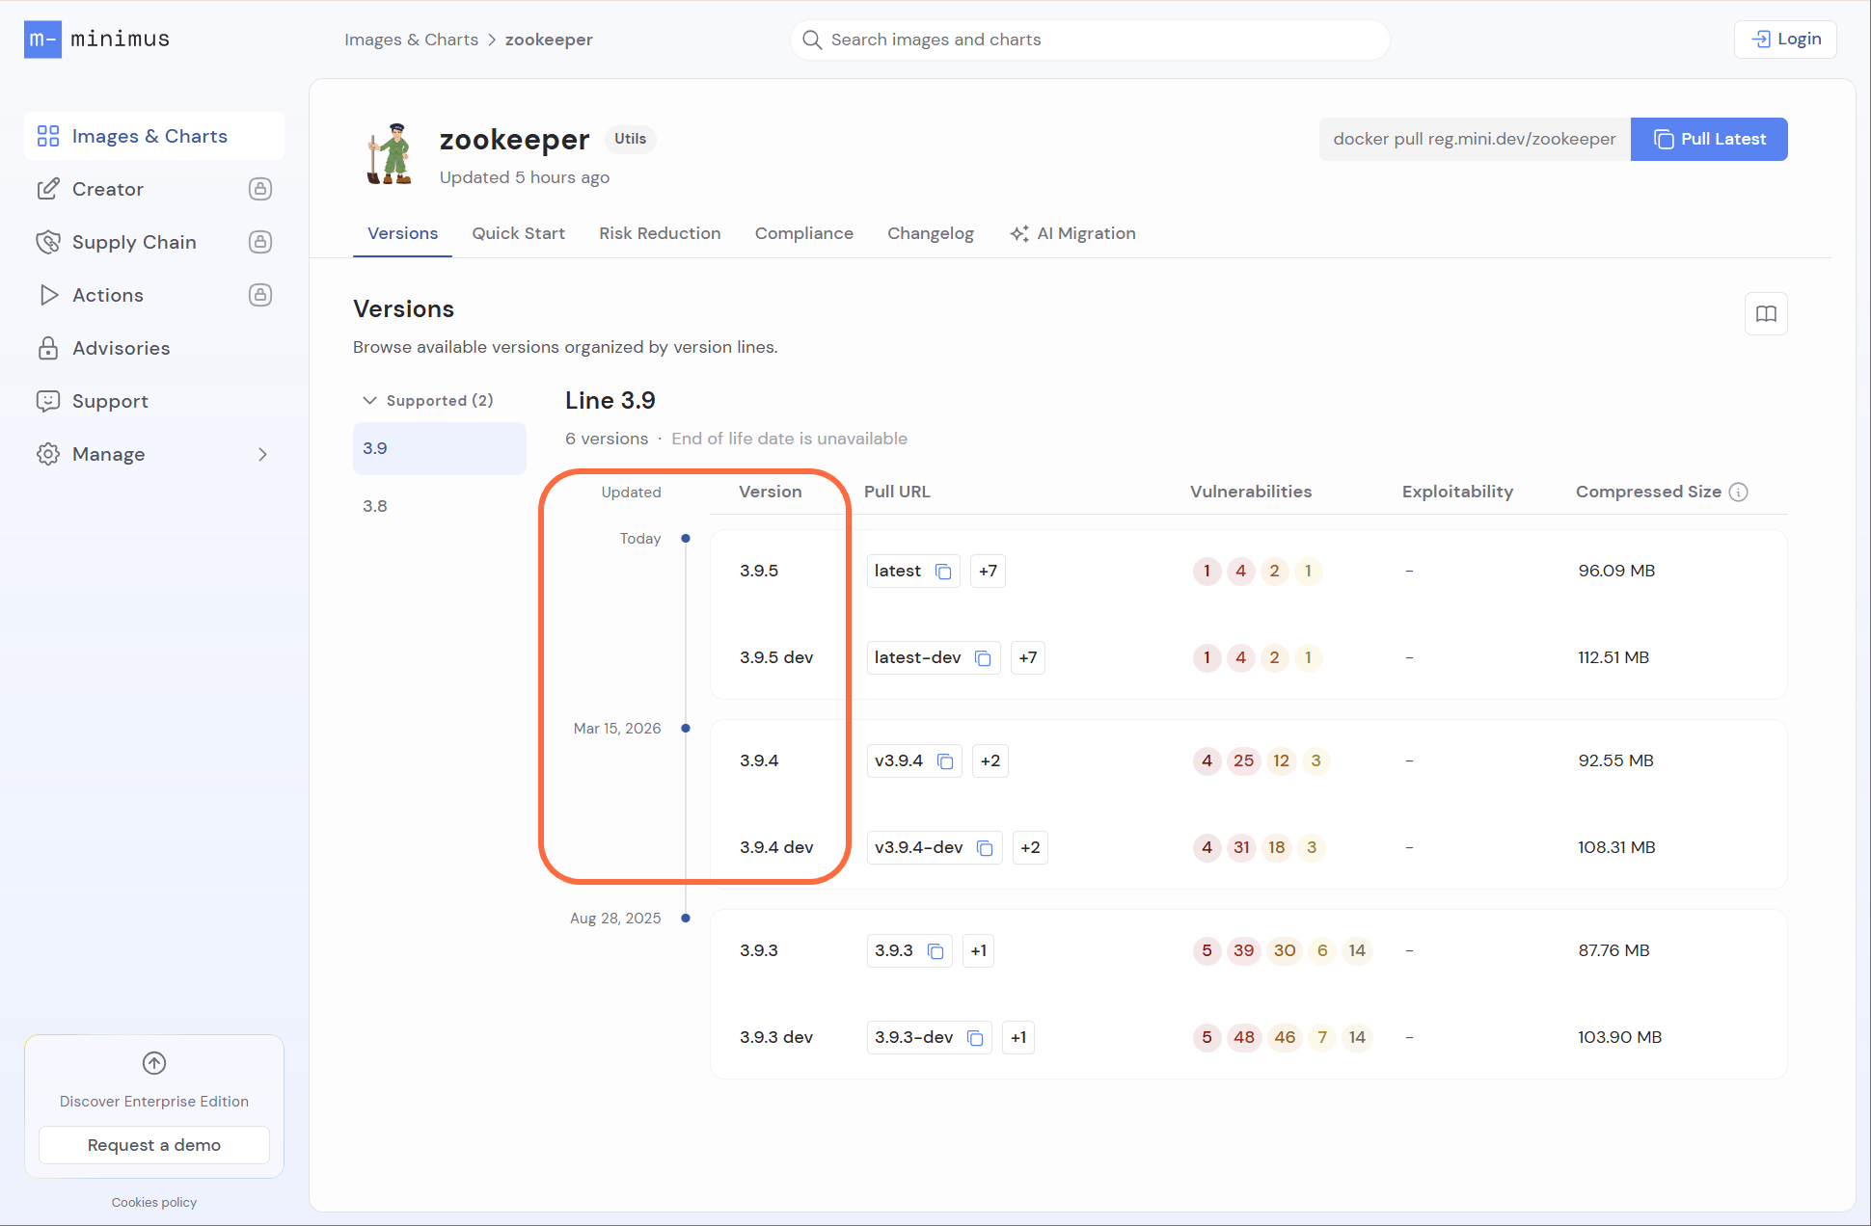
Task: Click the lock badge next to Actions
Action: point(260,295)
